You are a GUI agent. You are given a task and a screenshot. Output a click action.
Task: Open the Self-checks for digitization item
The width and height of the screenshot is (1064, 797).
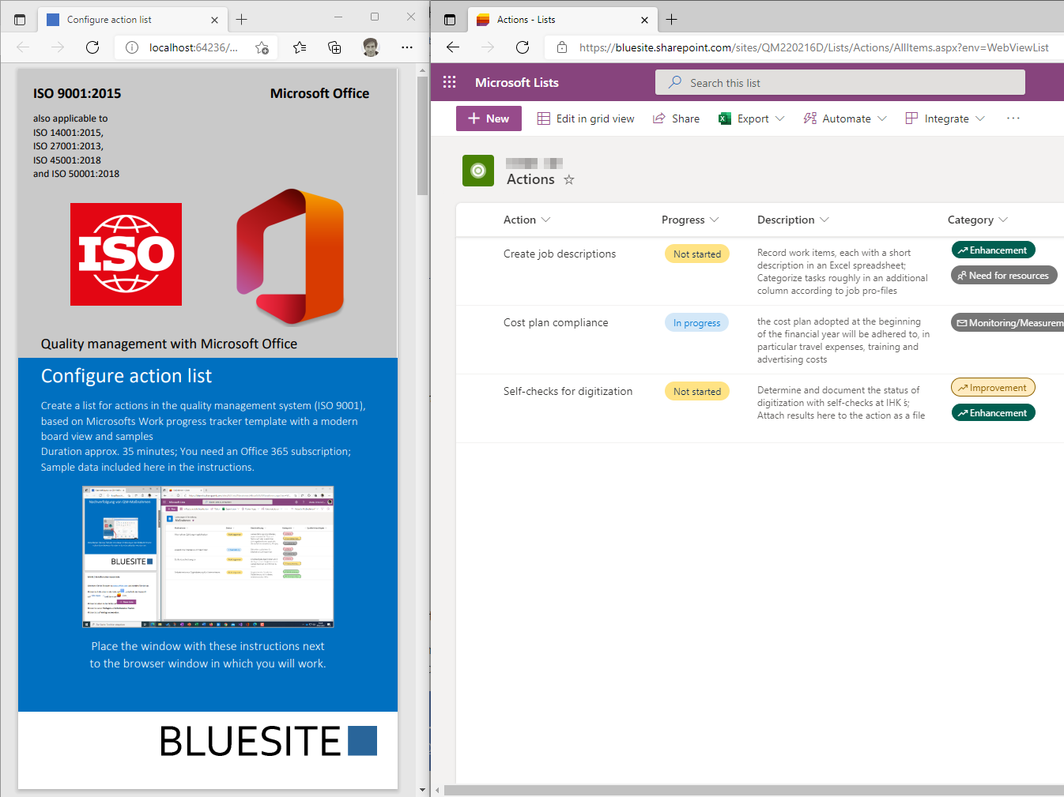tap(568, 391)
